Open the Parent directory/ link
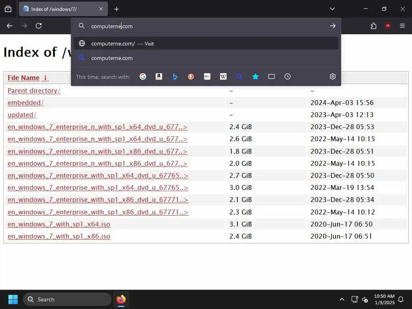This screenshot has height=309, width=412. (x=34, y=91)
